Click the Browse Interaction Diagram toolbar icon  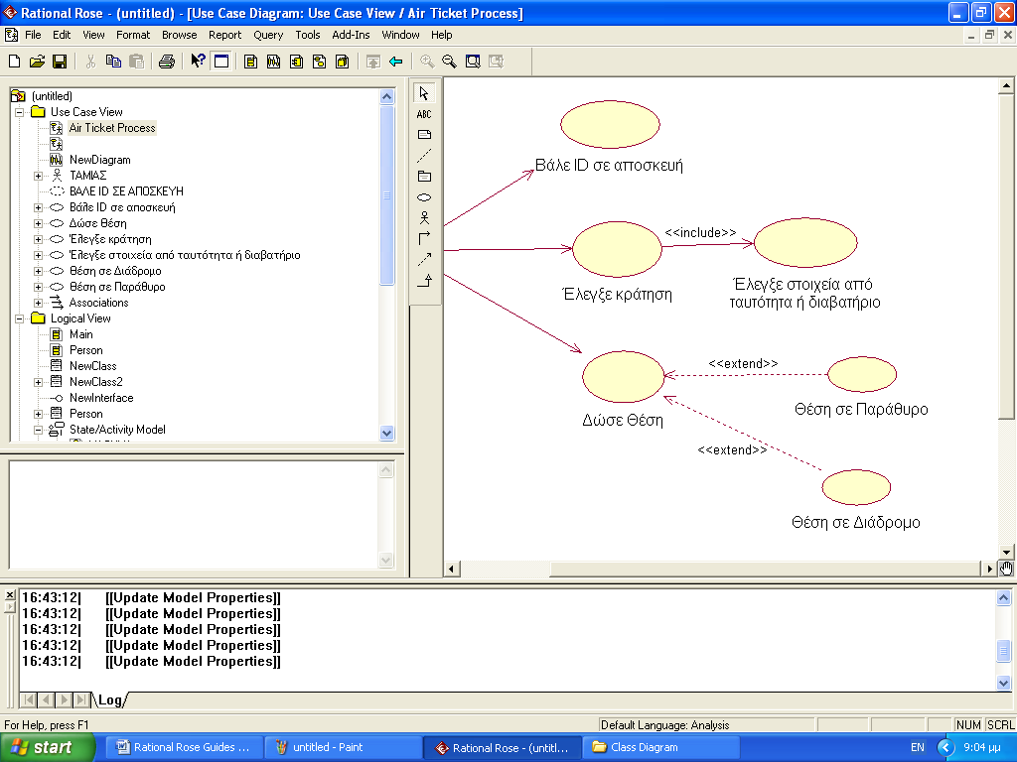pos(274,62)
